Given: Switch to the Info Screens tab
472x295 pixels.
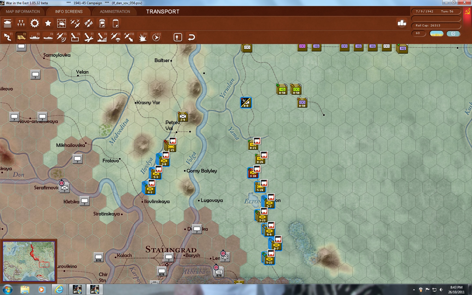Looking at the screenshot, I should click(x=69, y=12).
